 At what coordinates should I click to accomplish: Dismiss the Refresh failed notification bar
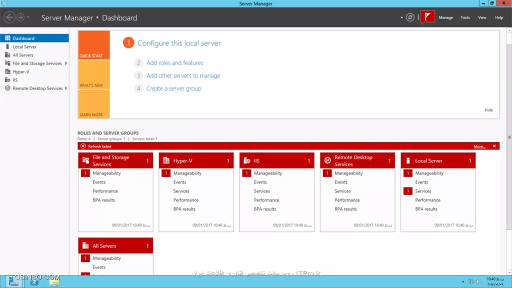coord(494,146)
